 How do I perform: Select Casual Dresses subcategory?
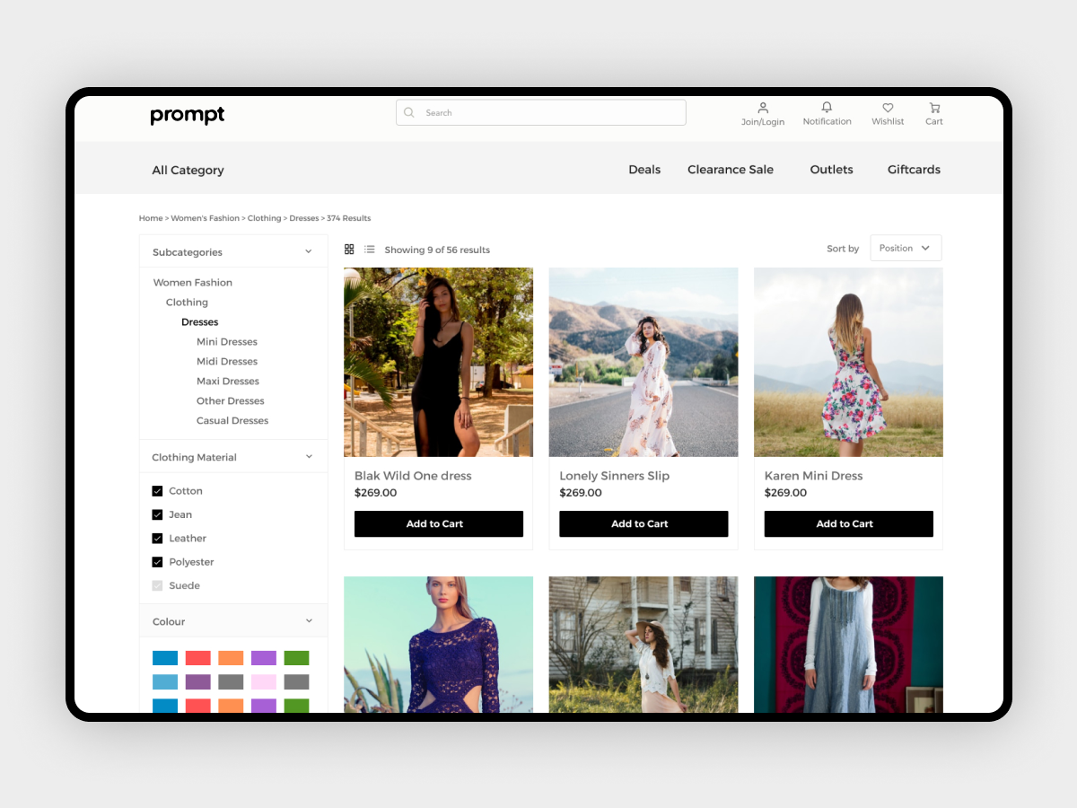click(x=232, y=421)
